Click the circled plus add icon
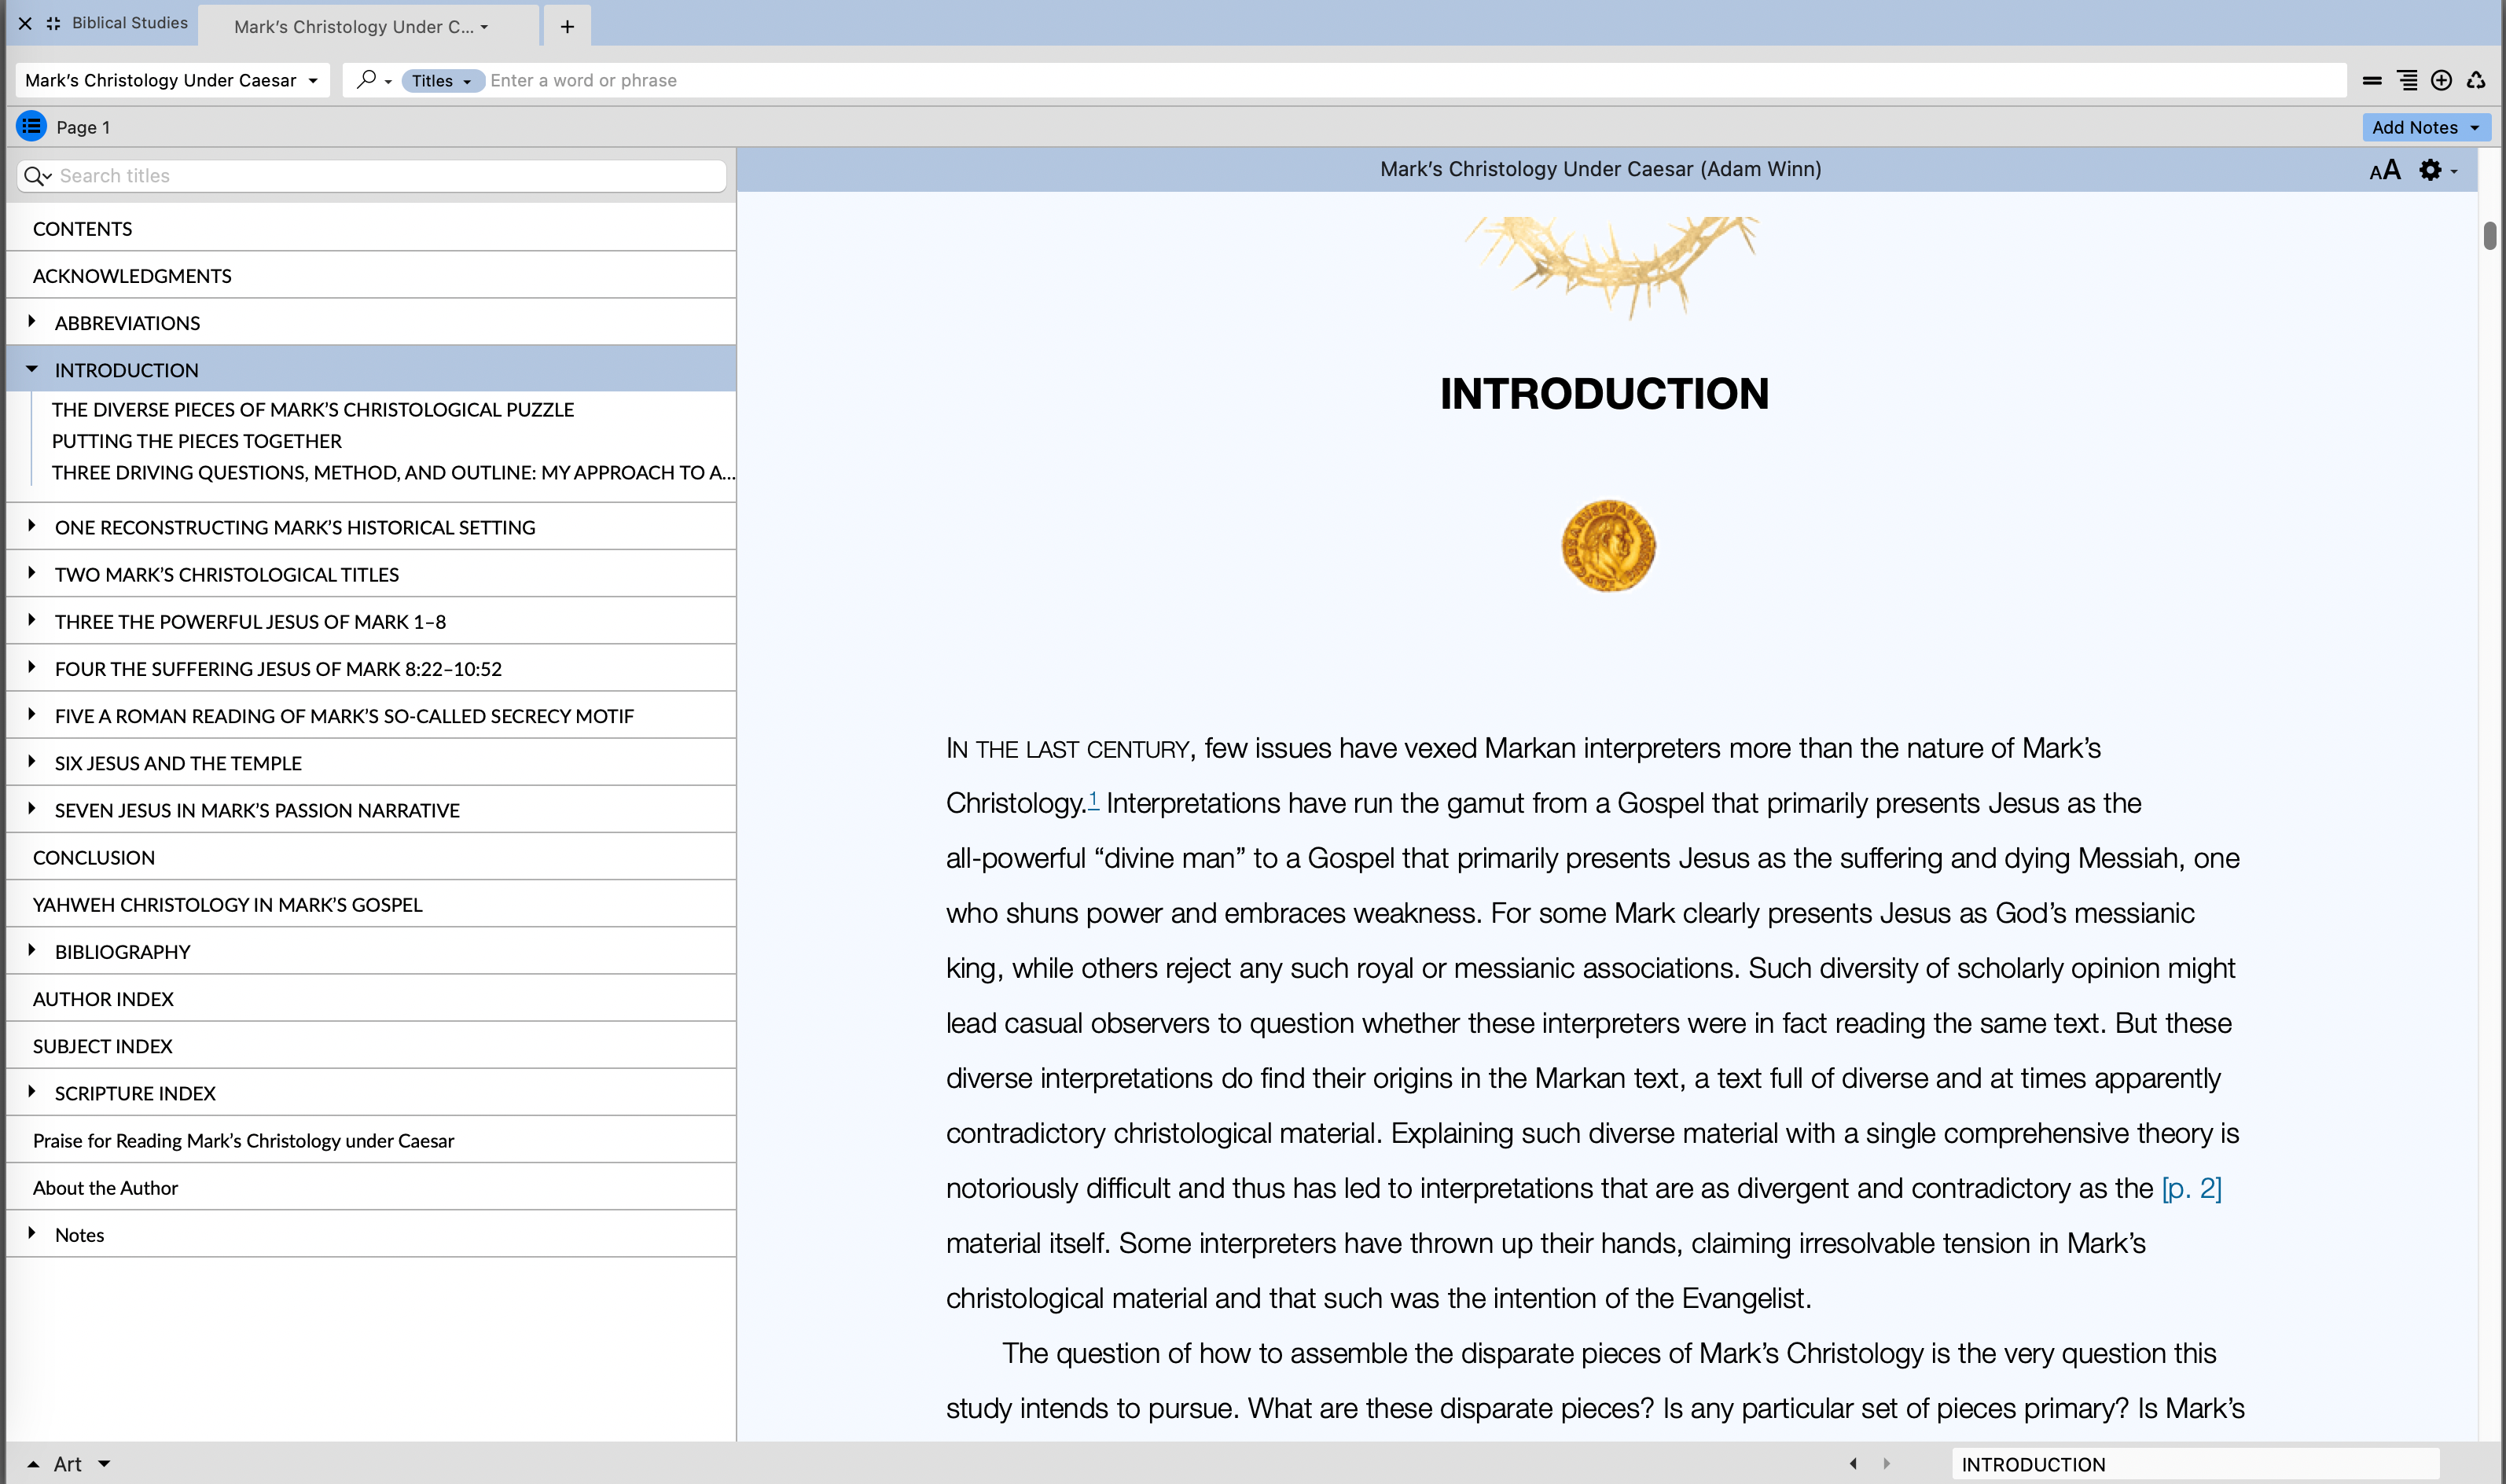 2441,80
